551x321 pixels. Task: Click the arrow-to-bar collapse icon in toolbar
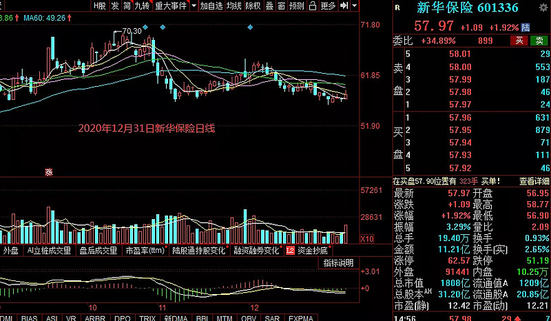[345, 6]
